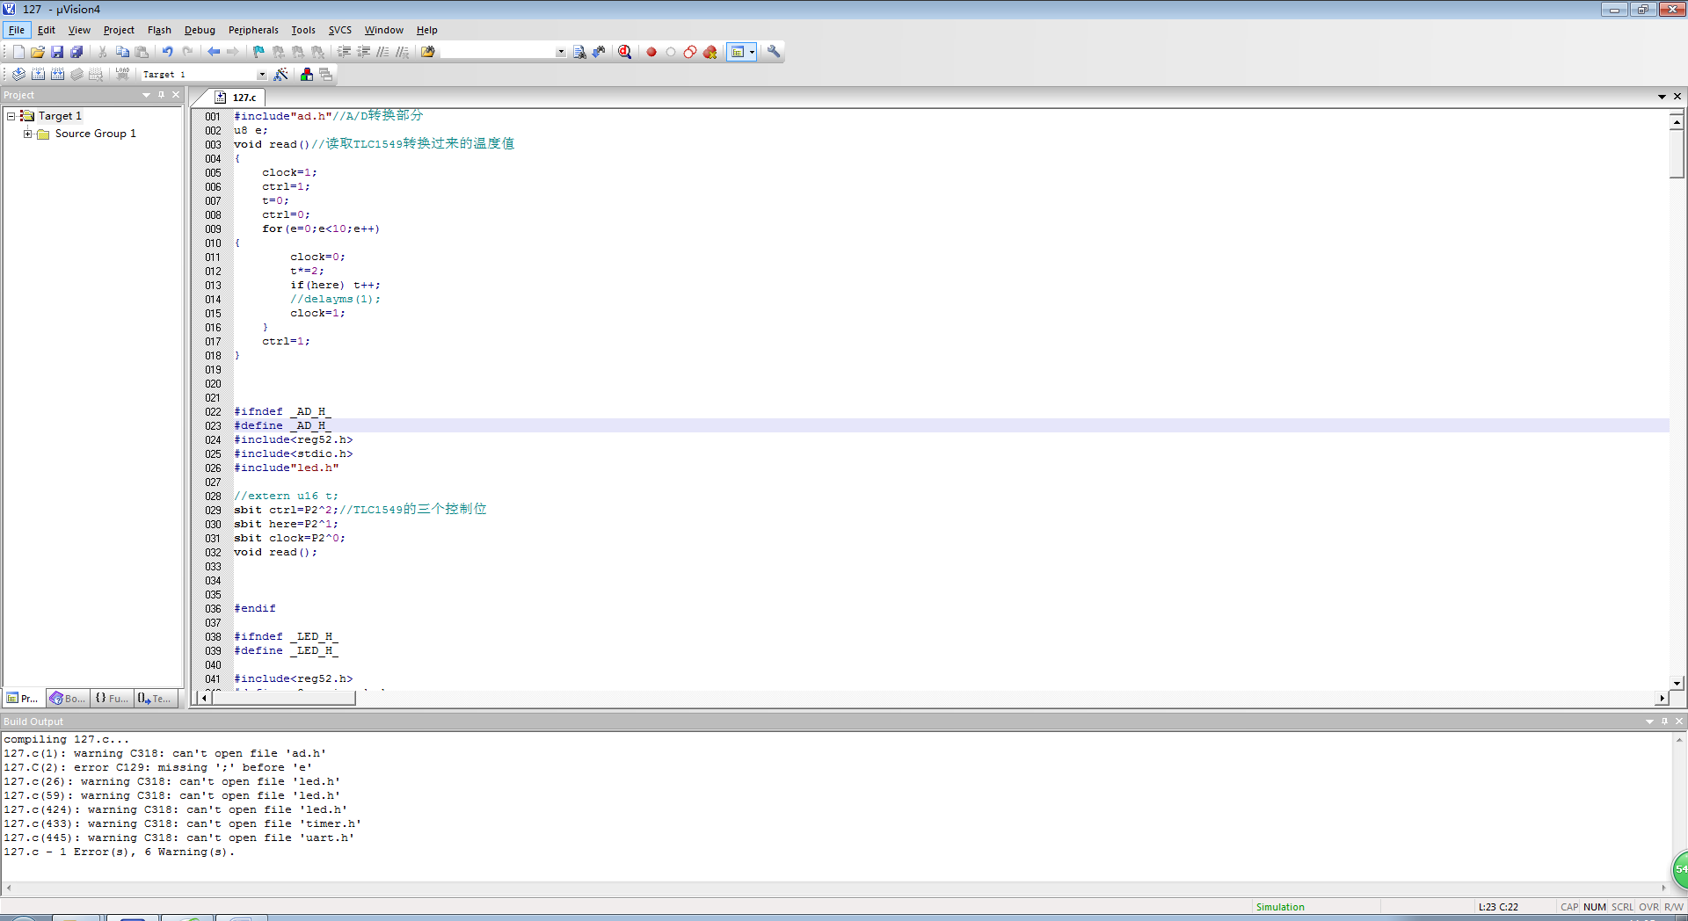Switch to the Functions tab in Project panel
Viewport: 1688px width, 921px height.
[112, 699]
